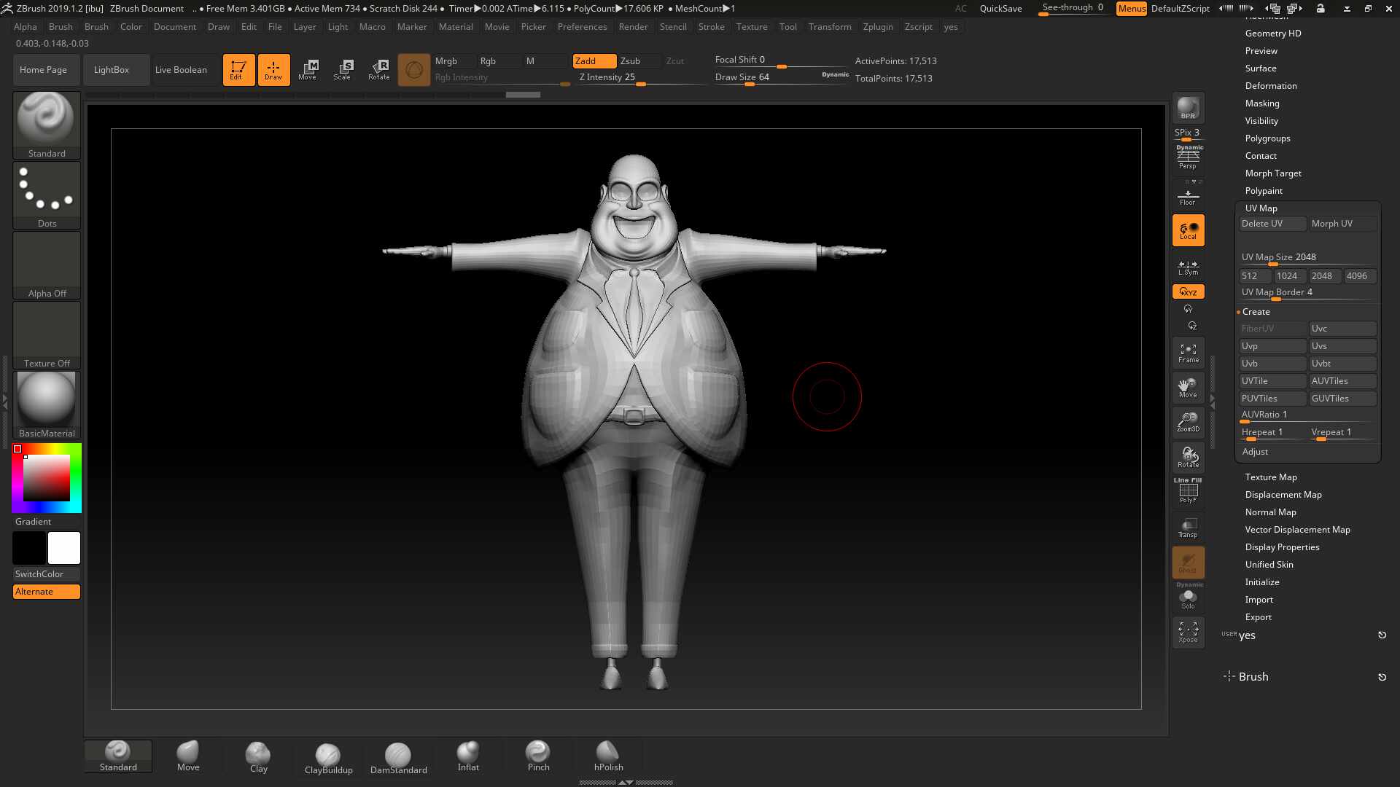The width and height of the screenshot is (1400, 787).
Task: Toggle XYZ rotation mode
Action: [1188, 291]
